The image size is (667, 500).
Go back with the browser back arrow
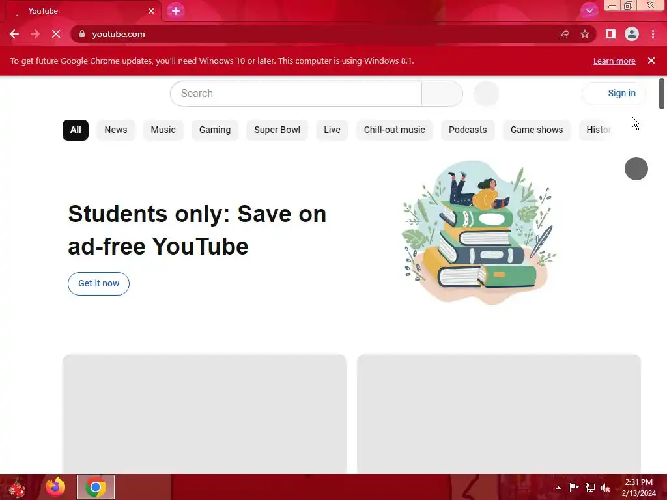[14, 34]
